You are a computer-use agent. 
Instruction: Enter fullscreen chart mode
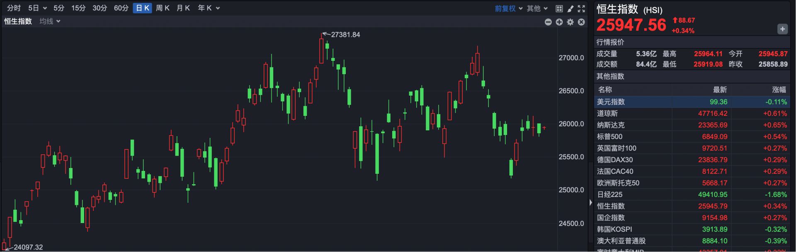point(581,8)
